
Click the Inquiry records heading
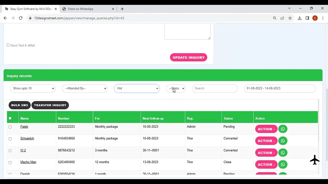click(19, 76)
